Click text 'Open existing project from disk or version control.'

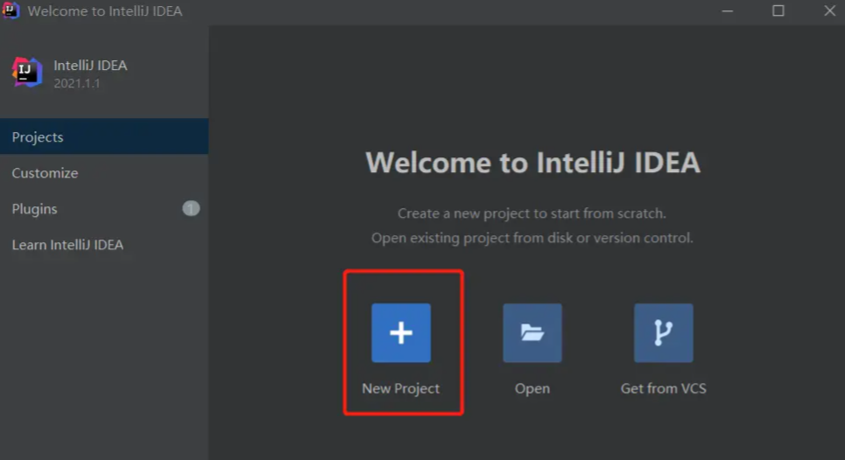pyautogui.click(x=532, y=238)
